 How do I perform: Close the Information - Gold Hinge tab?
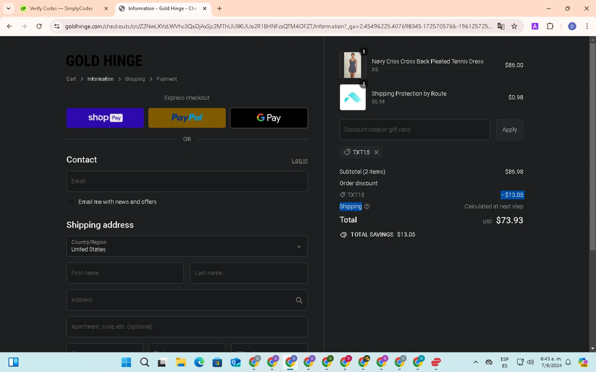tap(205, 8)
